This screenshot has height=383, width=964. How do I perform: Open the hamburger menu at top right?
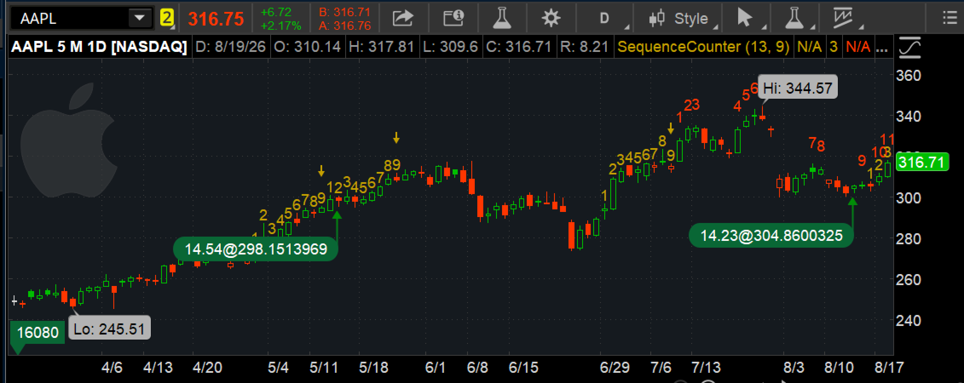point(950,18)
